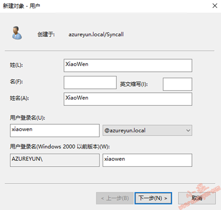Proceed with 下一步(N) next button
221x210 pixels.
point(153,198)
